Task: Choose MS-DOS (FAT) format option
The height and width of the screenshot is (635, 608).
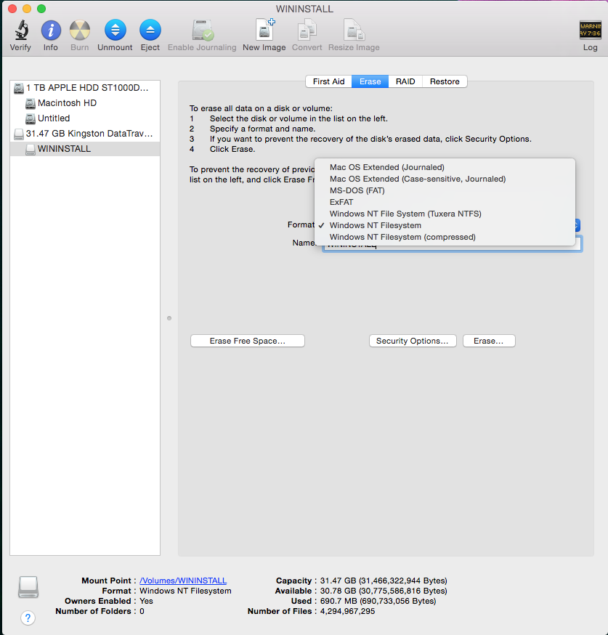Action: [x=445, y=190]
